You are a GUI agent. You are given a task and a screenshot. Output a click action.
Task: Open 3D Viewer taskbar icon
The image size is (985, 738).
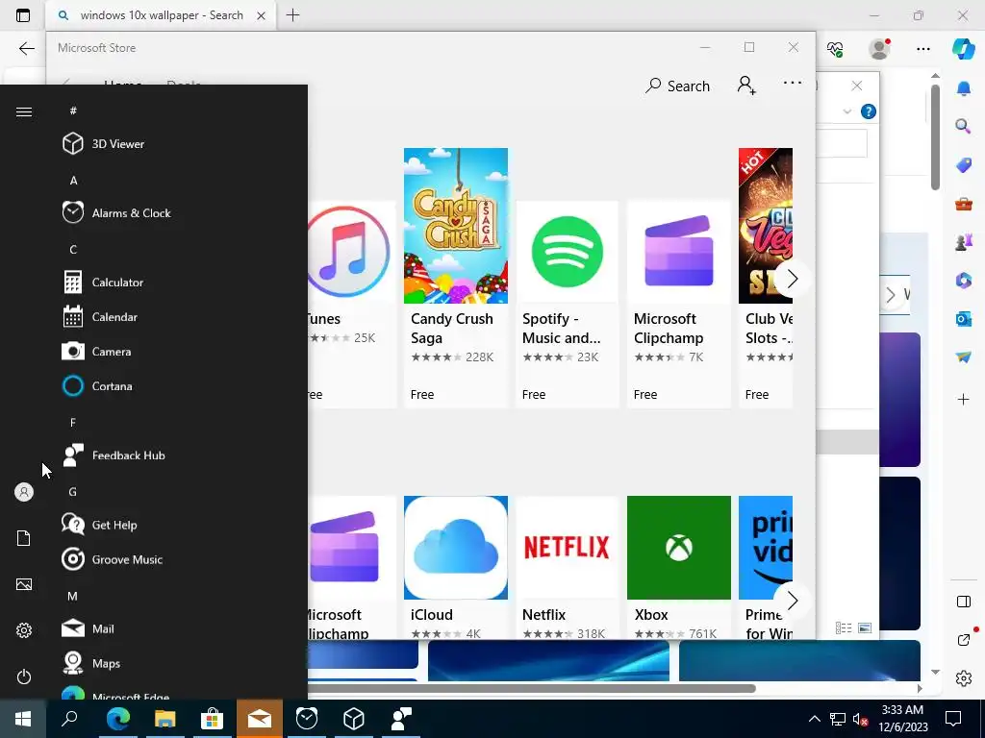[x=354, y=719]
